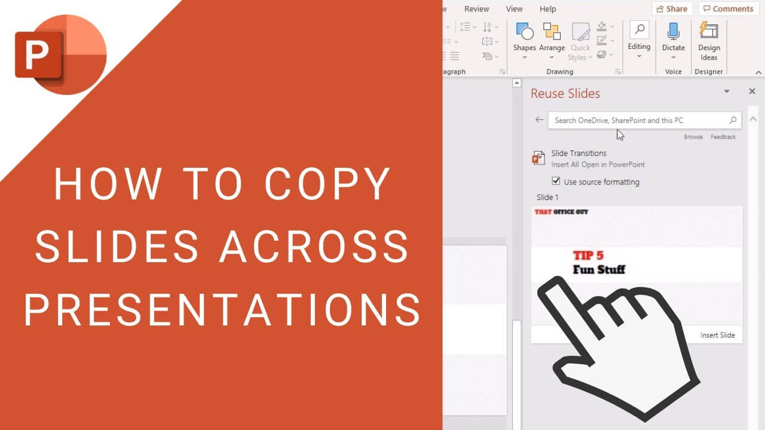Click the Slide Transitions file icon
The image size is (765, 430).
point(538,158)
